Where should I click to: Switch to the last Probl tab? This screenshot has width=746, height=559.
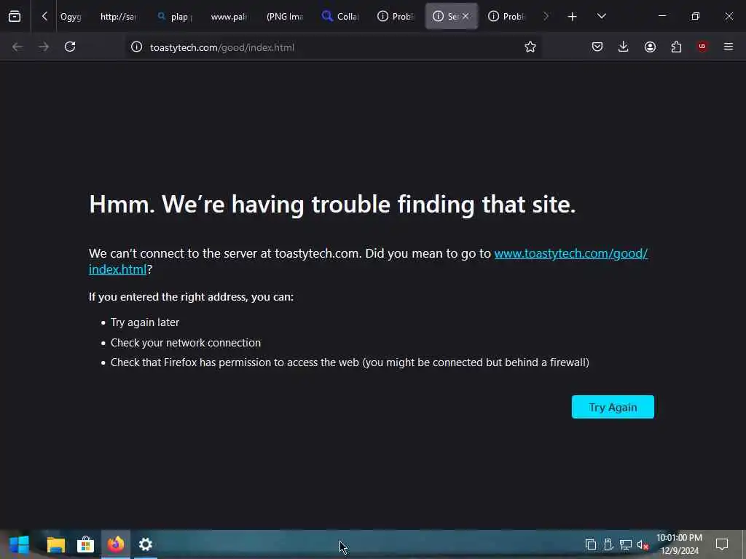click(506, 17)
